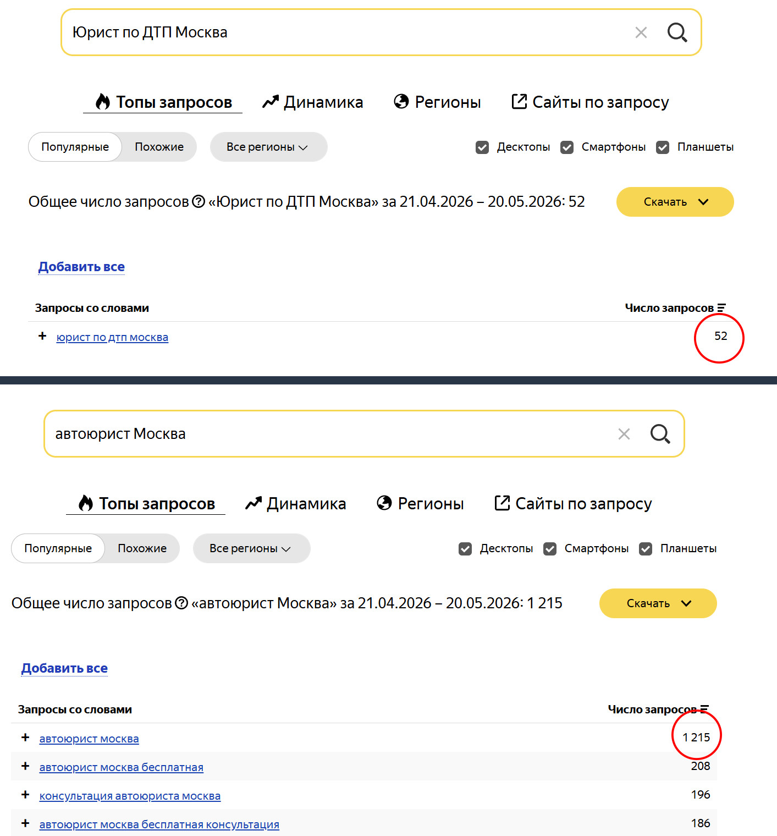This screenshot has height=836, width=777.
Task: Click inside the 'автоюрист Москва' search input
Action: click(330, 434)
